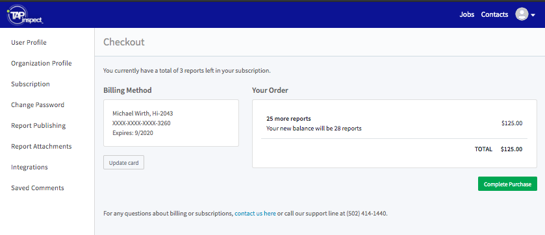Screen dimensions: 545x235
Task: Select Organization Profile in sidebar
Action: coord(42,64)
